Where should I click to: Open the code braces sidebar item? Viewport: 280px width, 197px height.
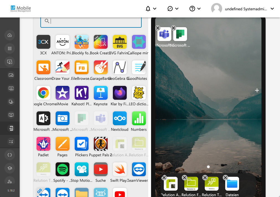(10, 155)
